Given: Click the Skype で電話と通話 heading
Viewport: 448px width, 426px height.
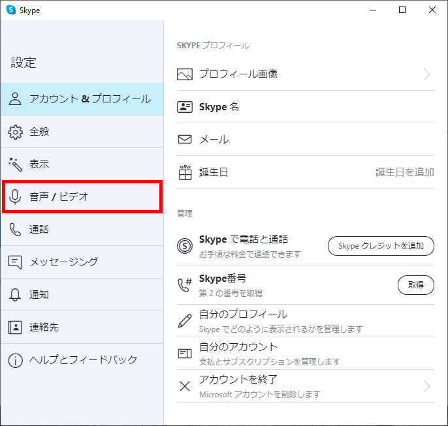Looking at the screenshot, I should coord(244,239).
